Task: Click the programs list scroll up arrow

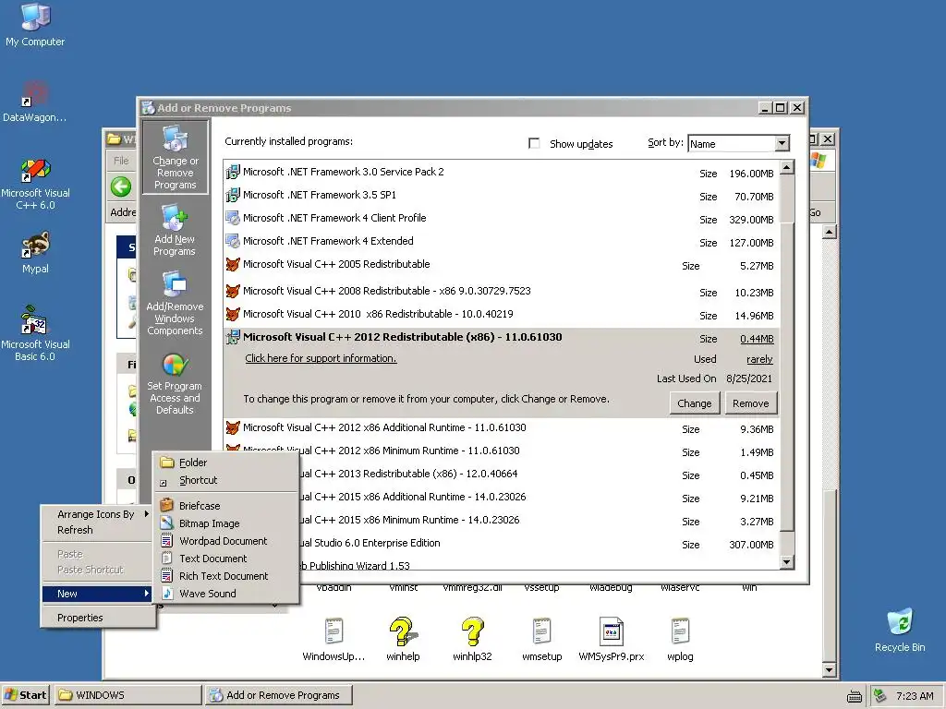Action: click(x=787, y=167)
